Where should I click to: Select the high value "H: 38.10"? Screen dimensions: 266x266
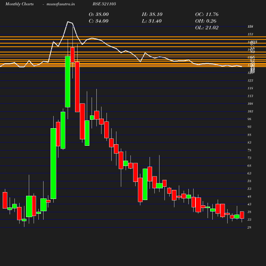(x=152, y=14)
